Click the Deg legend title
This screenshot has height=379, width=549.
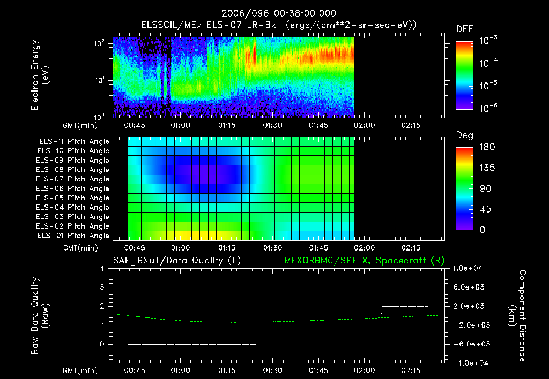tap(465, 135)
